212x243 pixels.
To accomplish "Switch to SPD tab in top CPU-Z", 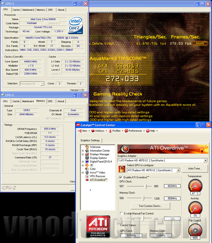I will [x=50, y=10].
